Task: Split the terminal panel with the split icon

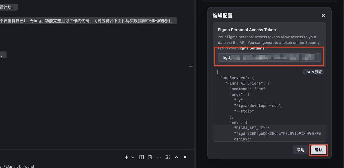Action: coord(141,157)
